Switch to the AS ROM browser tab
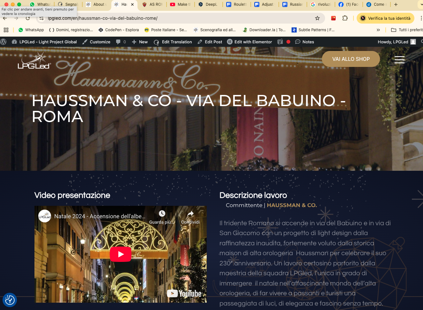 click(152, 4)
